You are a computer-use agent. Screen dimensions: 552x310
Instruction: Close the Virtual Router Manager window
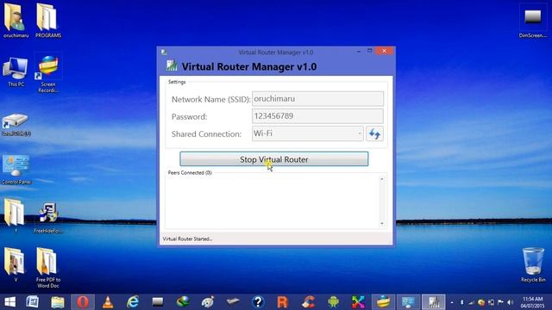(x=384, y=51)
